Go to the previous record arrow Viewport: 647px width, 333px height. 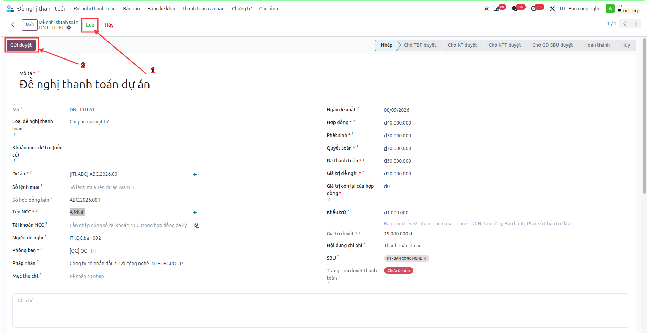point(625,24)
